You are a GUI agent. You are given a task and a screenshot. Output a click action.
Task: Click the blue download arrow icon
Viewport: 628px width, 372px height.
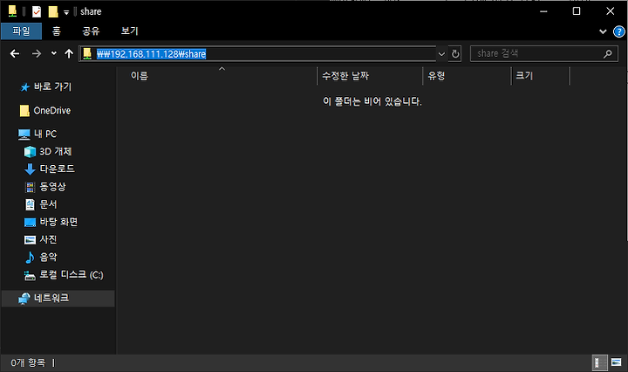[x=30, y=169]
